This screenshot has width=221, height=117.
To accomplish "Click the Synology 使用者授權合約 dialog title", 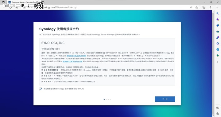I will pyautogui.click(x=59, y=29).
